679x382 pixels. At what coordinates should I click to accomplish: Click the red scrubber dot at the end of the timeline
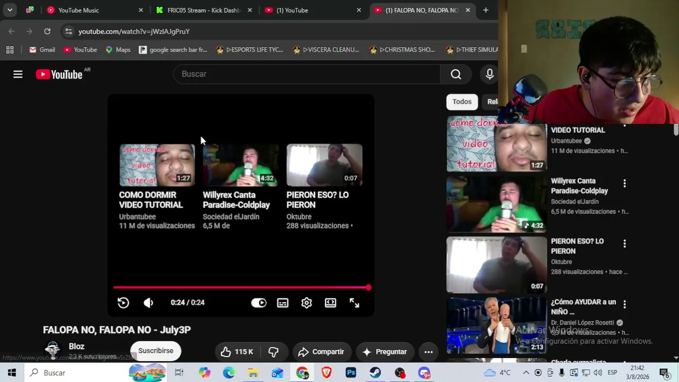point(368,288)
